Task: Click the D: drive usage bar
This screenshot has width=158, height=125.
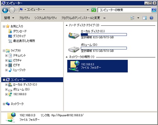Action: click(x=104, y=48)
